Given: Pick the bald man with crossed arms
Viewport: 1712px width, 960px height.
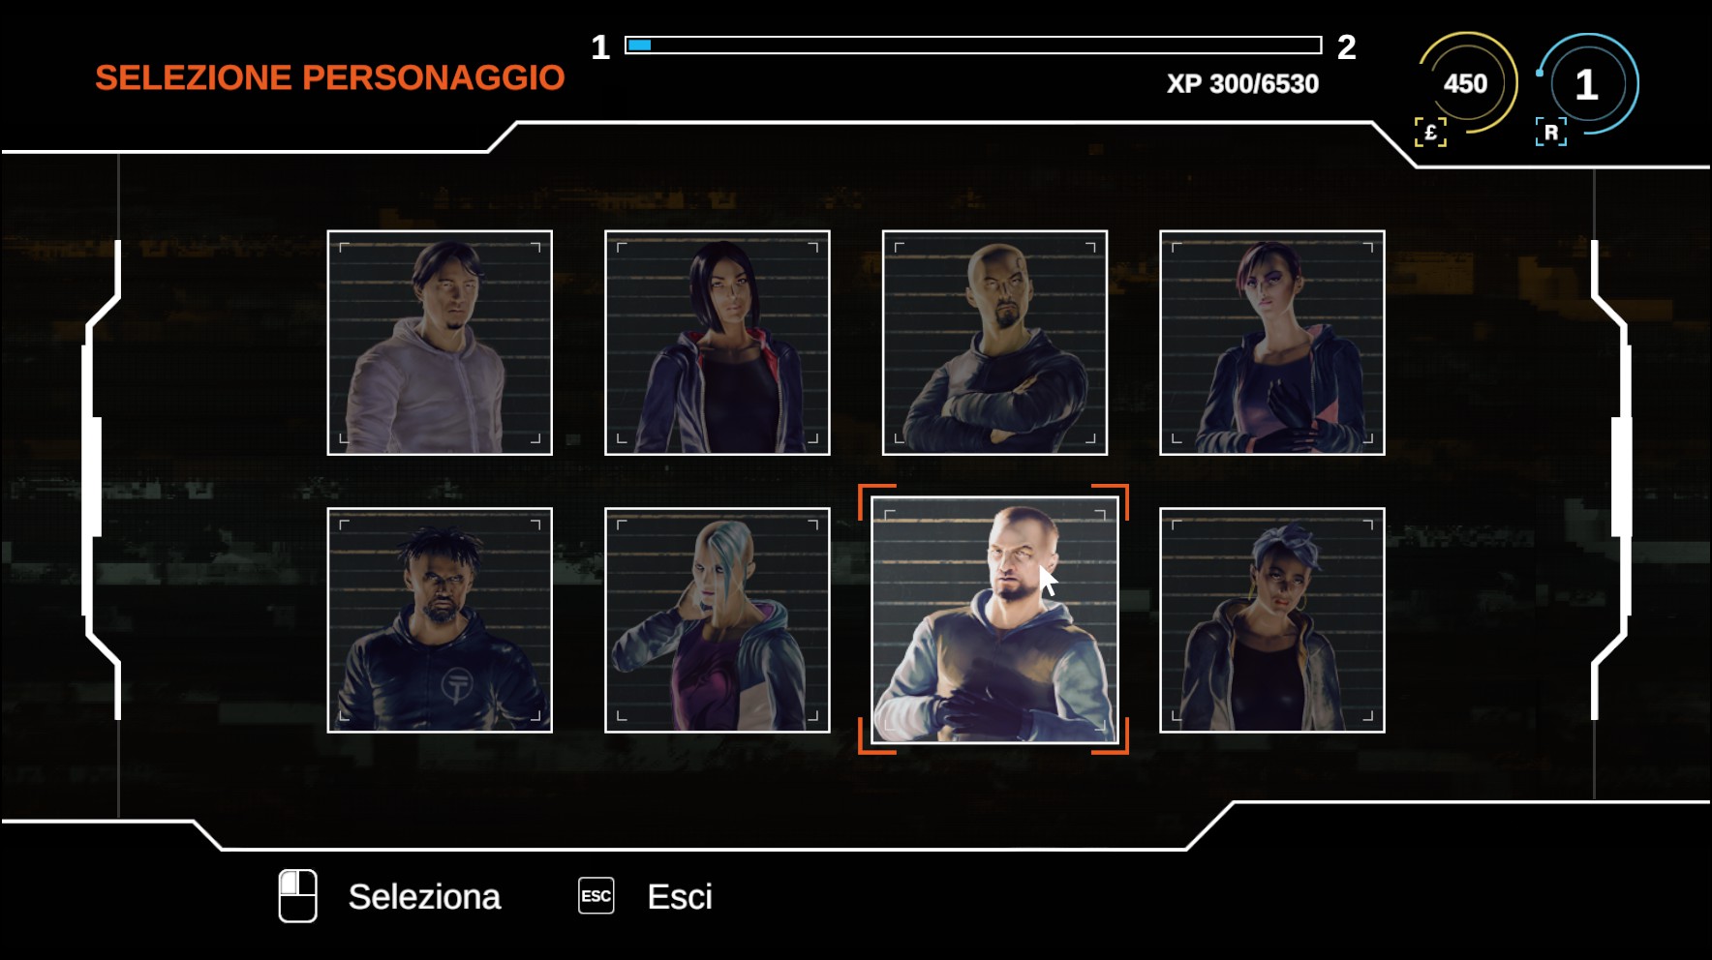Looking at the screenshot, I should [x=994, y=343].
